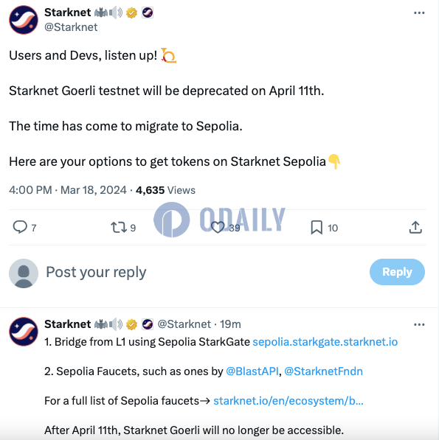This screenshot has width=439, height=440.
Task: Open the three-dot menu on main tweet
Action: (x=419, y=13)
